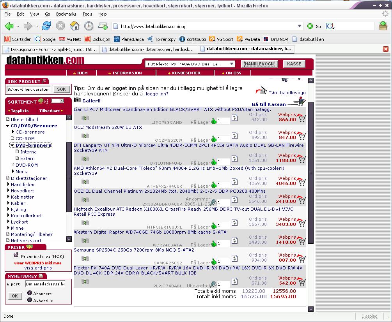
Task: Click the browser Forward arrow button
Action: click(x=28, y=26)
